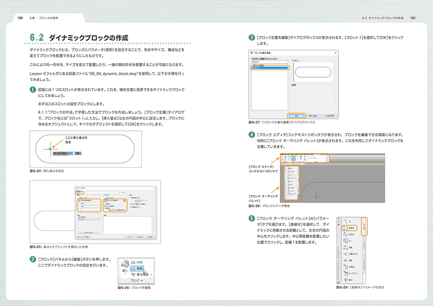Image resolution: width=433 pixels, height=306 pixels.
Task: Select the 基点 base point parameter
Action: [x=348, y=280]
